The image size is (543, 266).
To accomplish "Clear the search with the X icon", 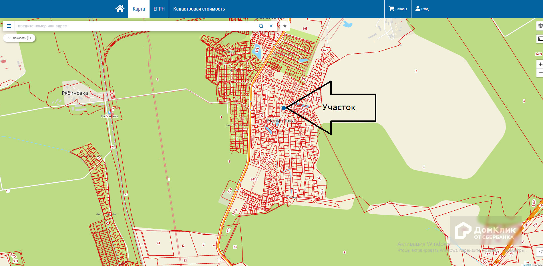I will tap(271, 26).
